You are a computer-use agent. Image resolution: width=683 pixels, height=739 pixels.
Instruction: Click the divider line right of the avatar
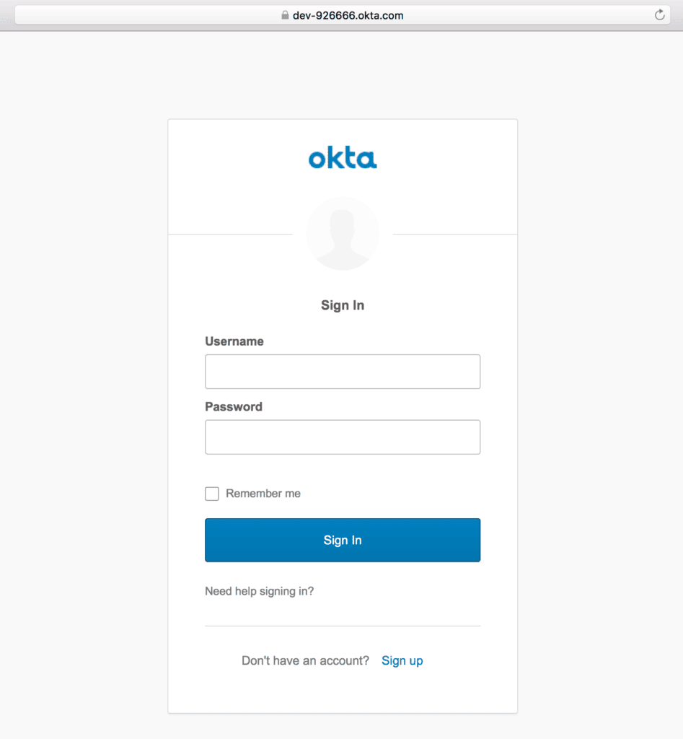tap(454, 235)
